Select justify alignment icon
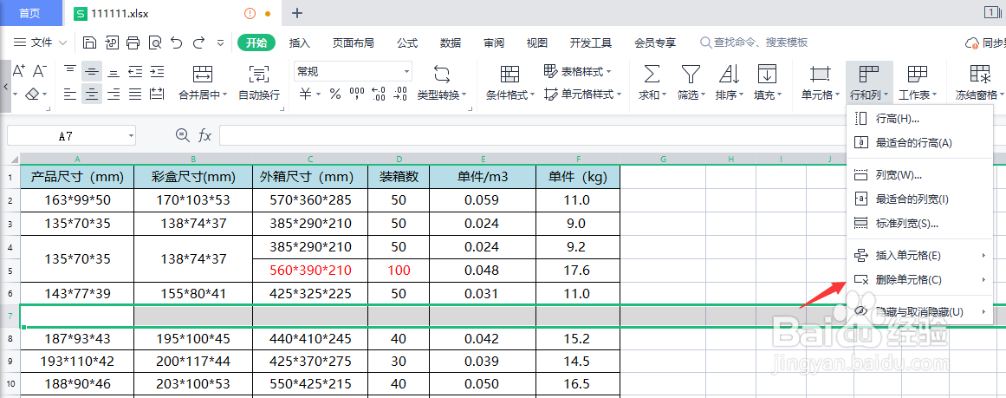Screen dimensions: 1006x398 coord(135,95)
